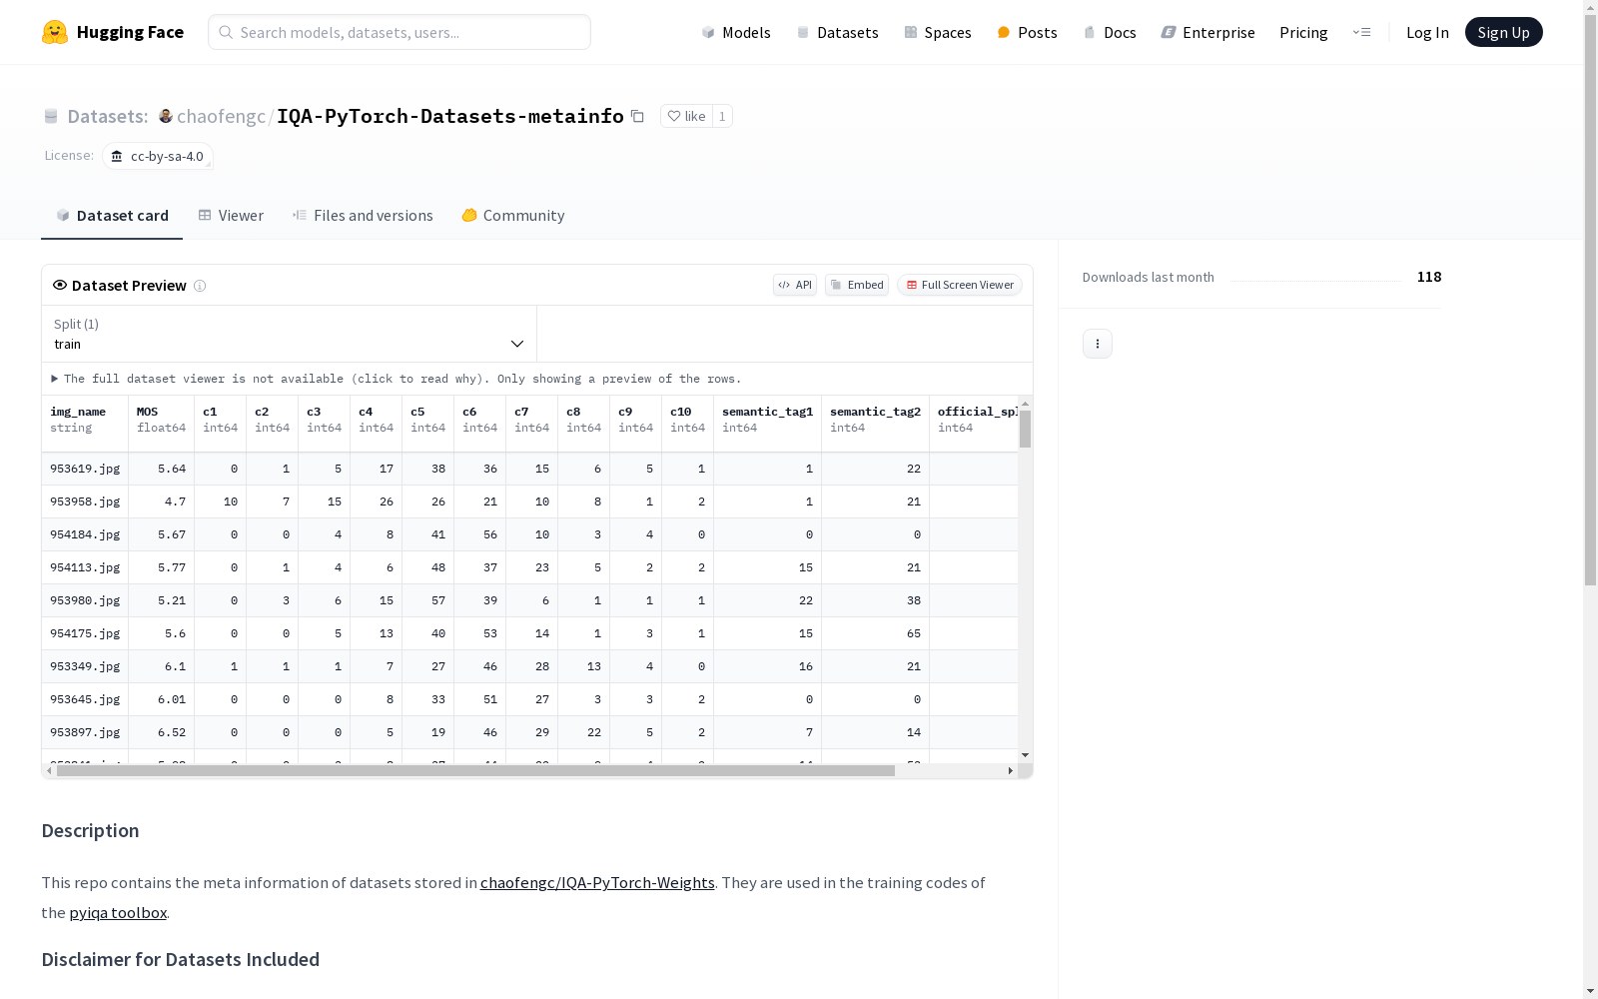The height and width of the screenshot is (999, 1598).
Task: Click the search magnifier icon
Action: coord(226,32)
